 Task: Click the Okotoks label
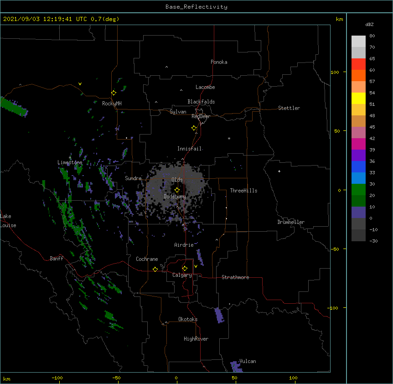pyautogui.click(x=188, y=319)
